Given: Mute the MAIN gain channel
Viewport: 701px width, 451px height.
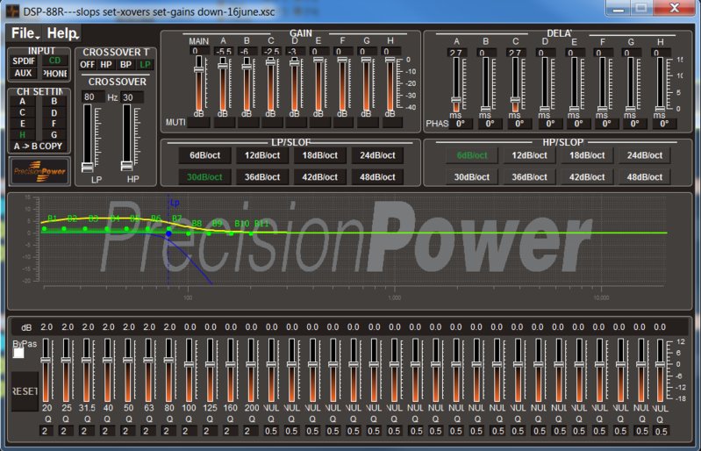Looking at the screenshot, I should point(198,123).
